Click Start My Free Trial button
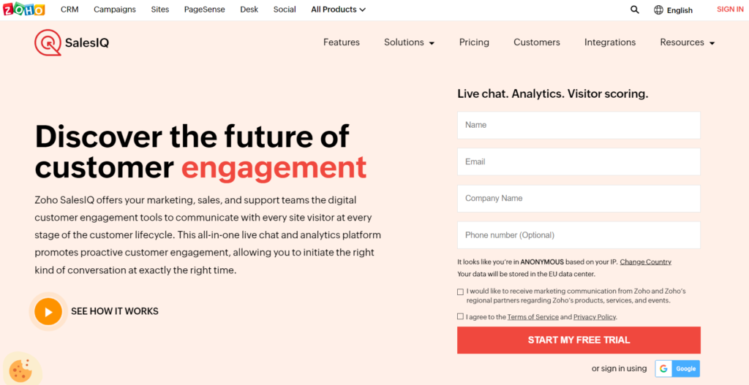This screenshot has width=749, height=385. 579,340
